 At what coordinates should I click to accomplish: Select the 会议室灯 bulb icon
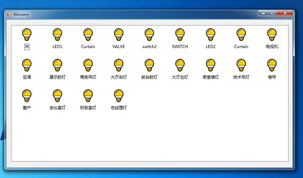click(x=57, y=96)
